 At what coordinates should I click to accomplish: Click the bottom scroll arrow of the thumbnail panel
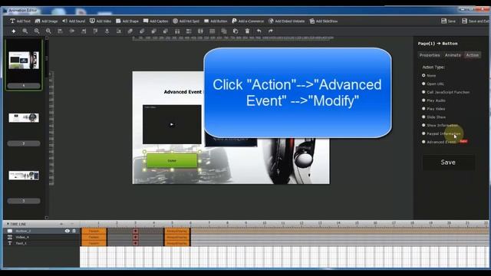click(47, 218)
